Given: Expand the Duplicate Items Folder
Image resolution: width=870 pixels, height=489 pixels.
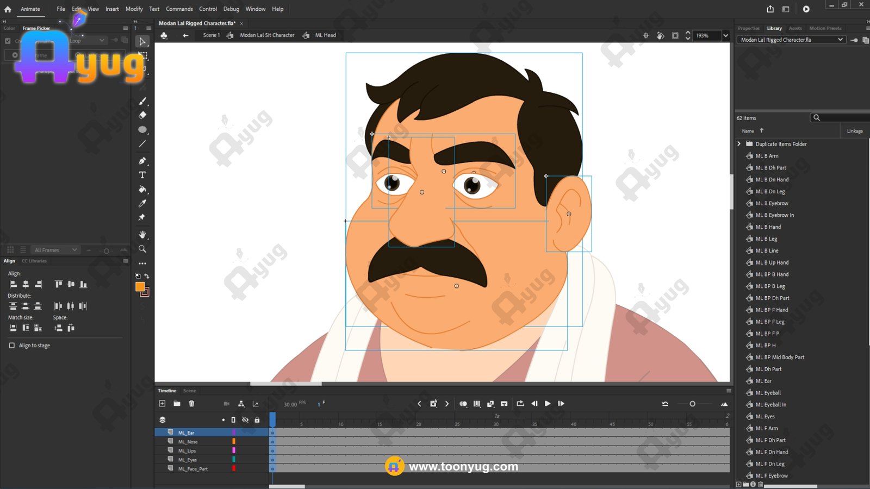Looking at the screenshot, I should pyautogui.click(x=739, y=144).
